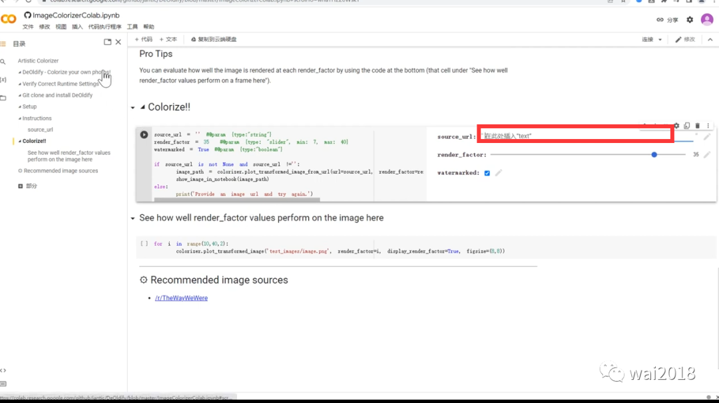Go to See how well render_factor contents entry
This screenshot has height=403, width=719.
click(69, 156)
